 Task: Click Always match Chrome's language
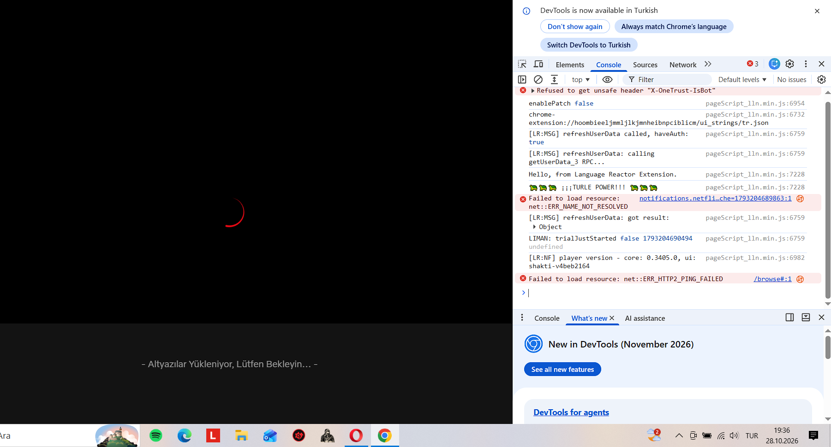(x=674, y=27)
